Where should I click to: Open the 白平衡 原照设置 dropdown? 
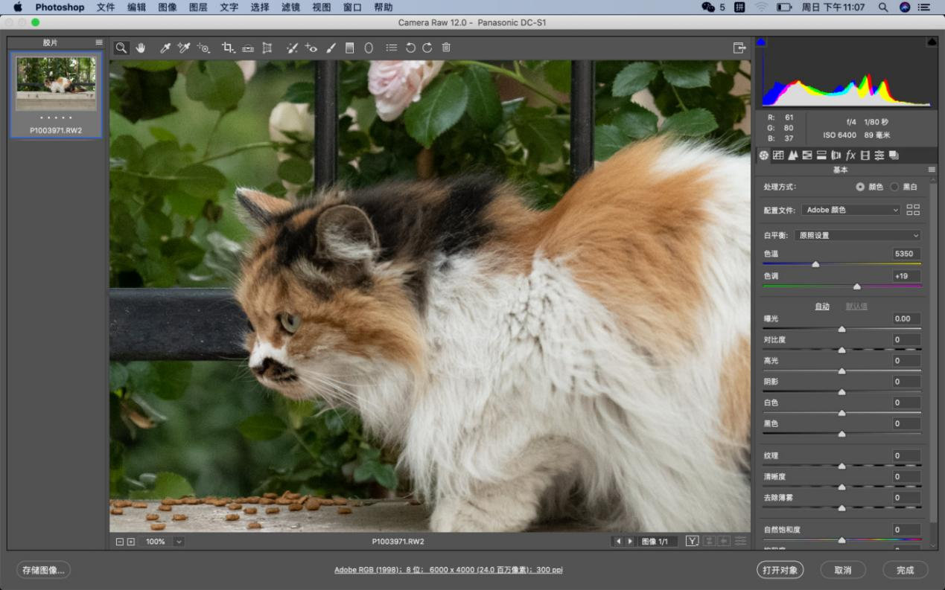pyautogui.click(x=857, y=235)
